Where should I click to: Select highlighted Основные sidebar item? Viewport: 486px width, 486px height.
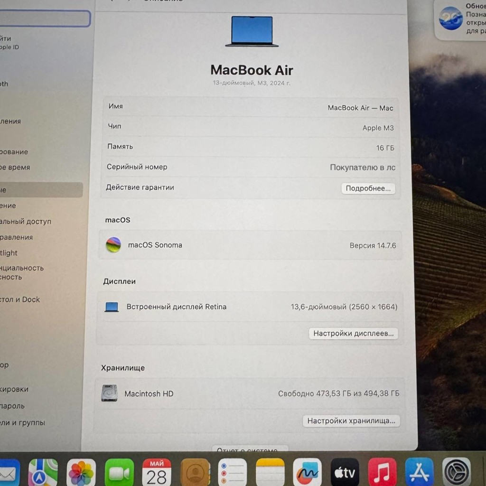(x=41, y=190)
